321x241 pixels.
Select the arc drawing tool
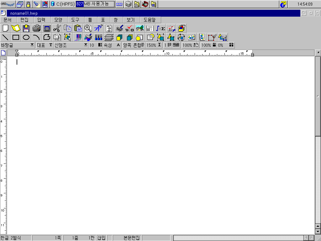[x=36, y=37]
